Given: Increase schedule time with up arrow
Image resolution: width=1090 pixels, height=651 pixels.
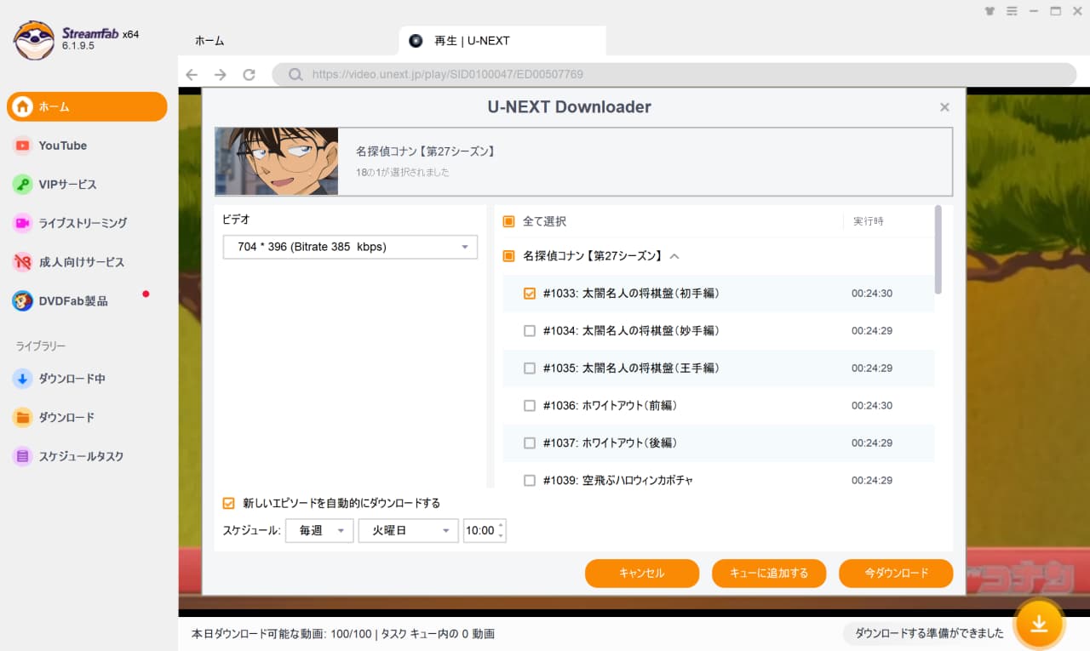Looking at the screenshot, I should [501, 525].
